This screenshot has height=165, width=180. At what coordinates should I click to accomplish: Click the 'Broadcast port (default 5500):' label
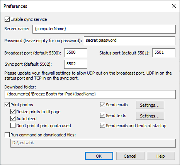point(33,53)
